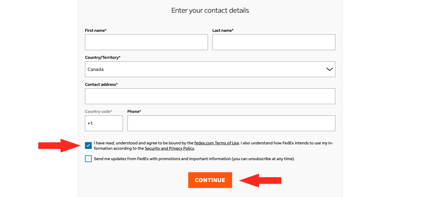422x197 pixels.
Task: Click the "Phone*" field label
Action: click(134, 111)
